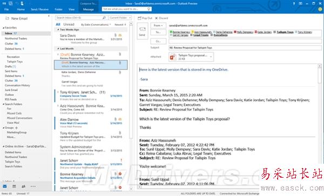This screenshot has height=196, width=324.
Task: Click the message list scroll up arrow
Action: point(131,24)
